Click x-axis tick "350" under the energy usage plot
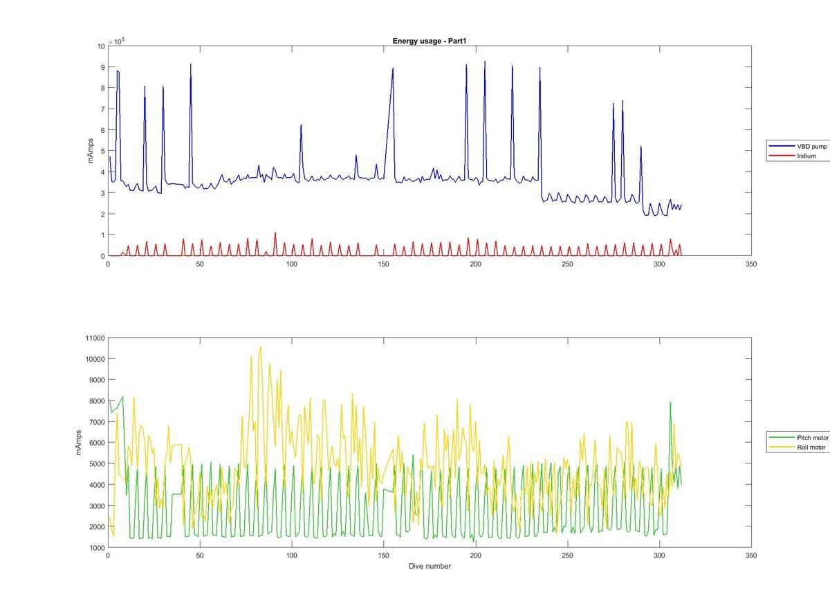830x615 pixels. coord(751,264)
